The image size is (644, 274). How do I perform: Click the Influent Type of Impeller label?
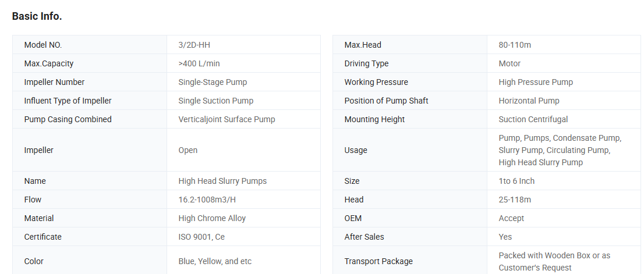tap(68, 101)
